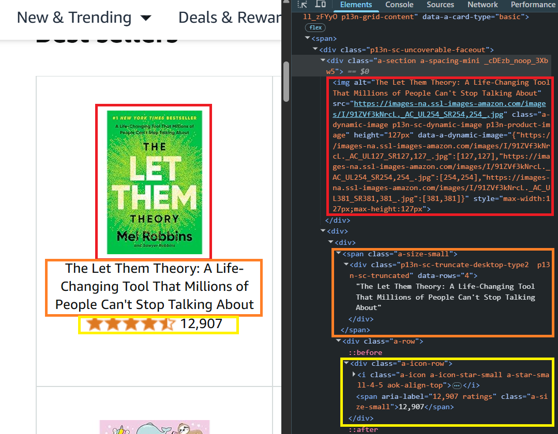Screen dimensions: 558x434
Task: Collapse the top <span> node
Action: (308, 38)
